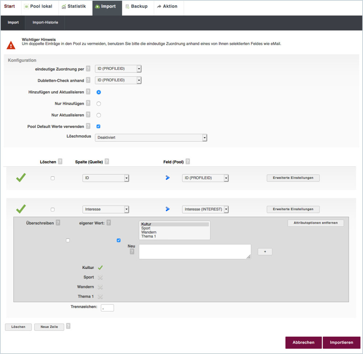Click the blue arrow in Interesse row

tap(168, 209)
